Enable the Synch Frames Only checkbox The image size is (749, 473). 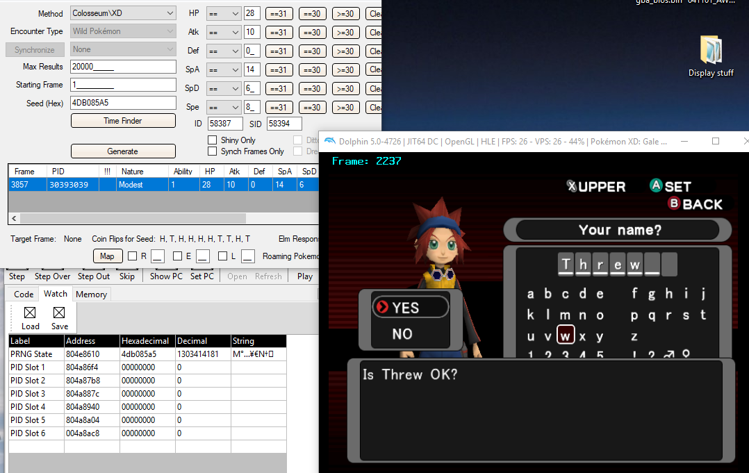click(x=213, y=151)
